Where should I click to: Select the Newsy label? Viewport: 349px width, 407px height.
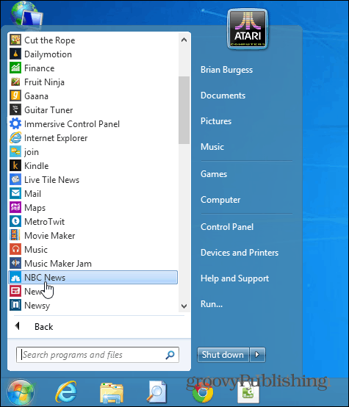coord(37,306)
